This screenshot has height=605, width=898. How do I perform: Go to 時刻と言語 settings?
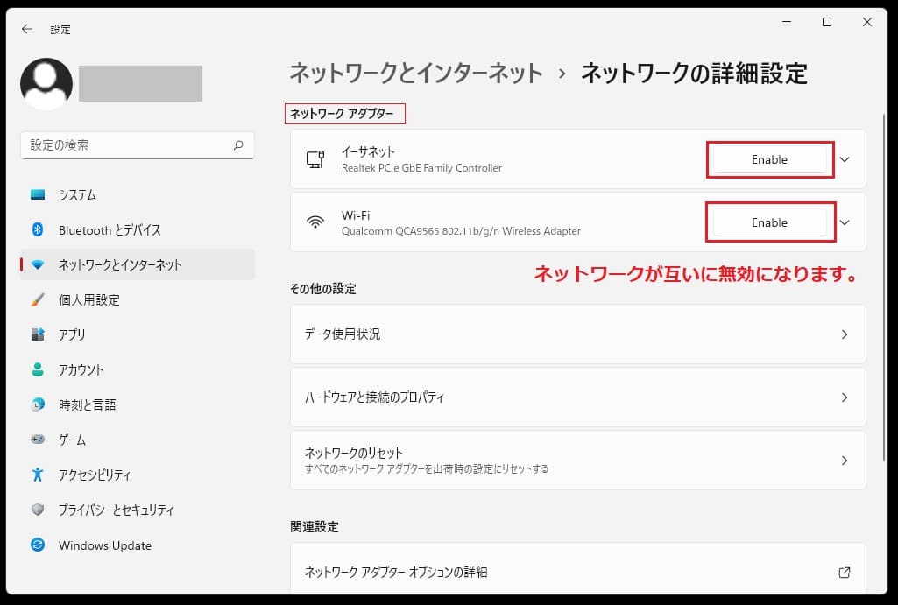pyautogui.click(x=138, y=405)
